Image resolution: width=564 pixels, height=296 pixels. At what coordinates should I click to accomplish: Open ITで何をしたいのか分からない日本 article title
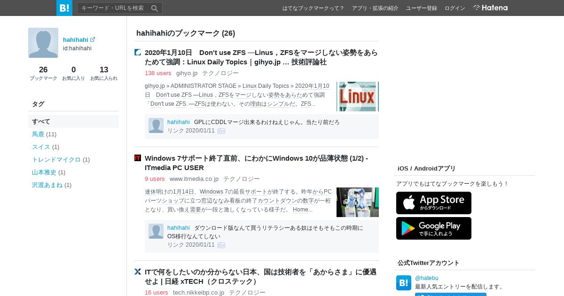point(260,277)
